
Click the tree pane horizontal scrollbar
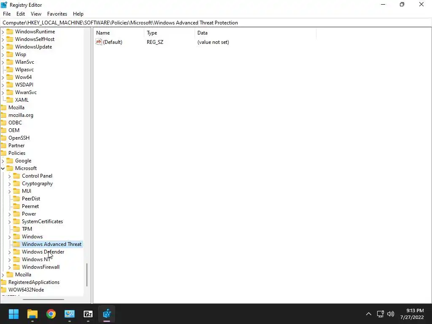click(43, 300)
